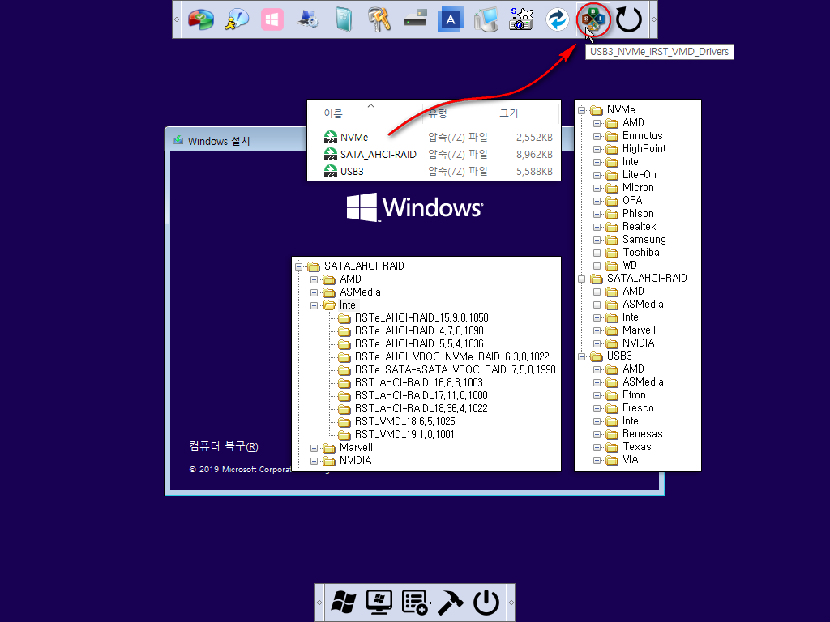Launch USB3_NVMe_IRST_VMD_Drivers hexagon icon
The image size is (830, 622).
(x=593, y=19)
